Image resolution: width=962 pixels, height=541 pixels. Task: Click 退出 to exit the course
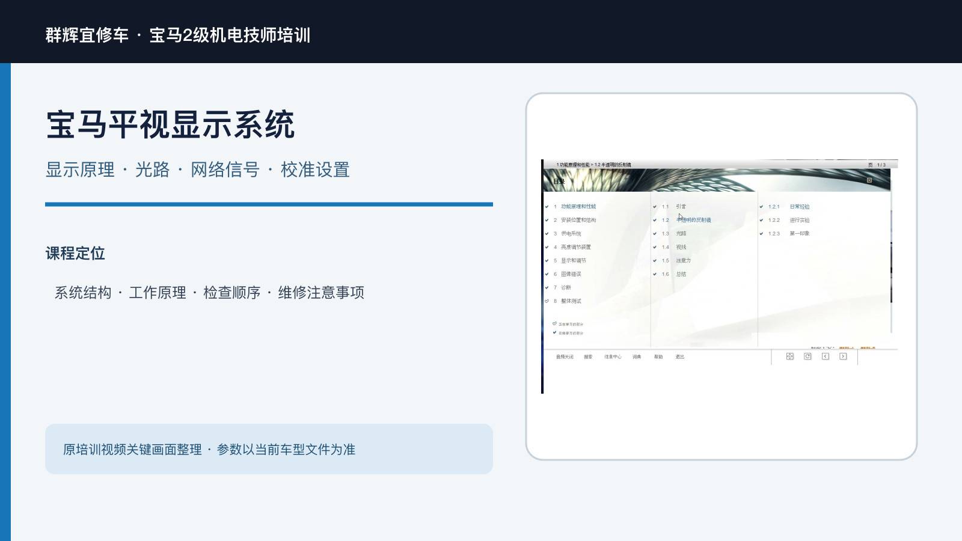[680, 357]
